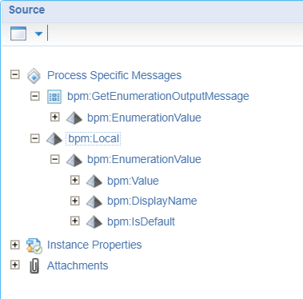Collapse bpm:GetEnumerationOutputMessage node

35,96
